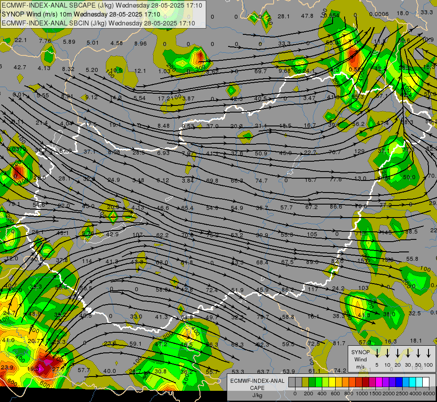The width and height of the screenshot is (437, 402).
Task: Click the 6000 tick label on the colorbar
Action: (429, 394)
